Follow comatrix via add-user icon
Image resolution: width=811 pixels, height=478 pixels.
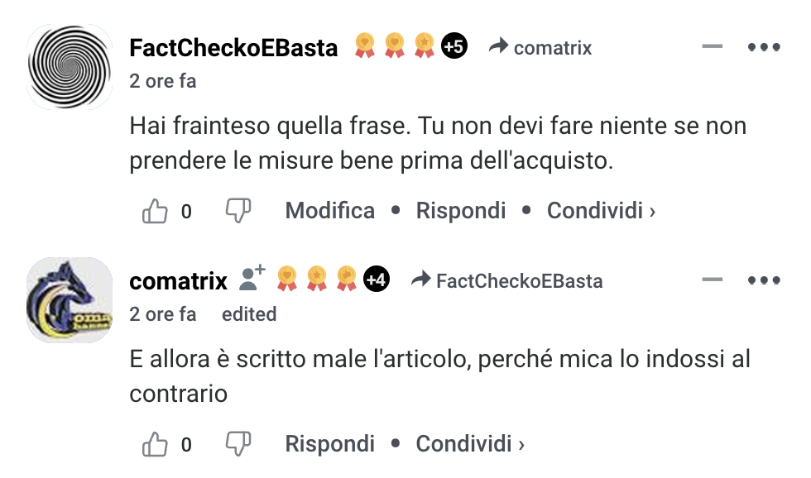coord(252,279)
